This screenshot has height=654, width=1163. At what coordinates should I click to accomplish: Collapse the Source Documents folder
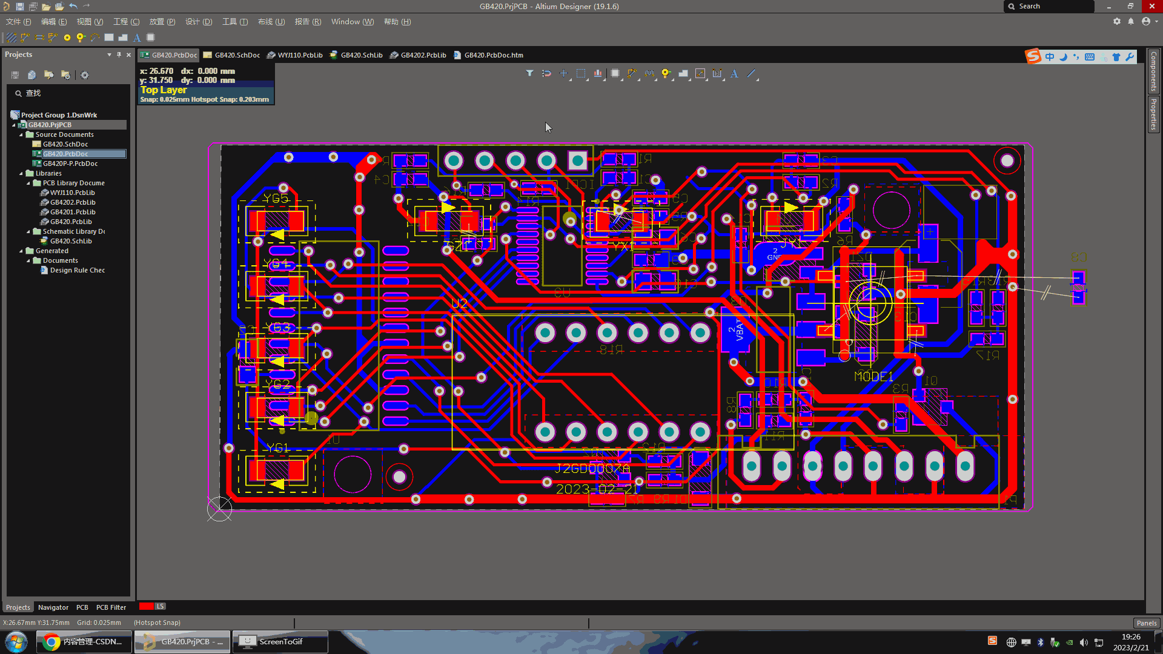[x=21, y=134]
